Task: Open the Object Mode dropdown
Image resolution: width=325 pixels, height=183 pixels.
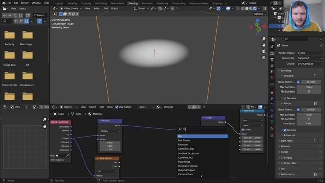Action: coord(71,9)
